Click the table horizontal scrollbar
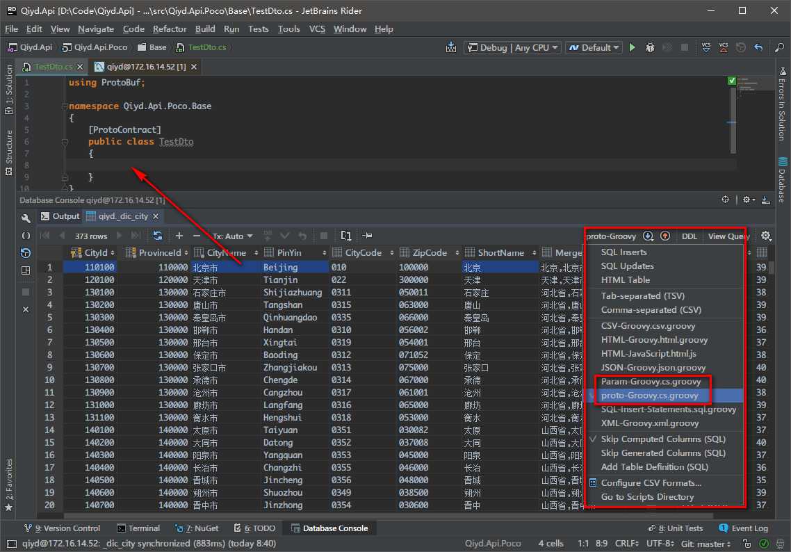 (389, 516)
